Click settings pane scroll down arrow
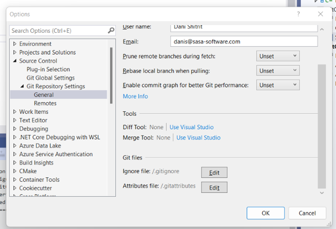This screenshot has height=229, width=336. click(322, 193)
